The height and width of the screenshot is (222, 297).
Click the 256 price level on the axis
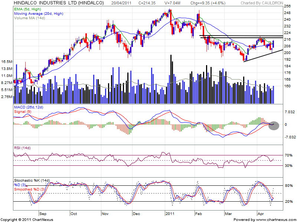[287, 7]
